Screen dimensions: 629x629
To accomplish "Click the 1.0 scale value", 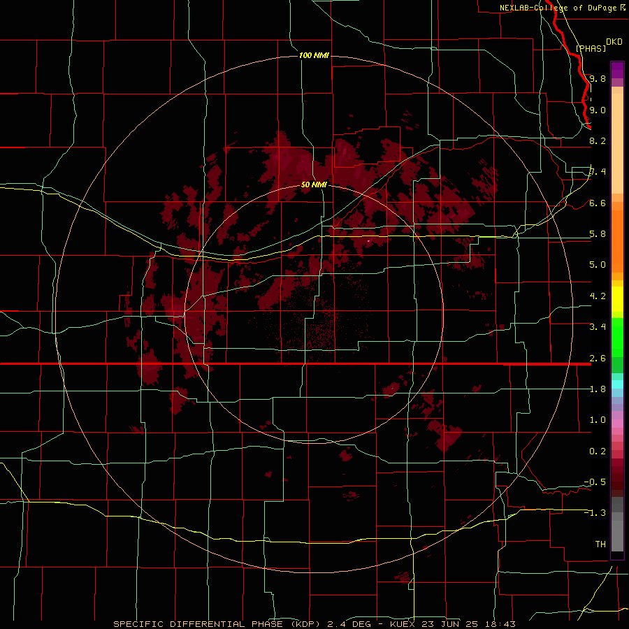I will 598,420.
